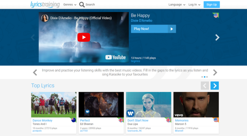This screenshot has width=247, height=136.
Task: Open the YouTube video three-dot menu
Action: point(122,18)
